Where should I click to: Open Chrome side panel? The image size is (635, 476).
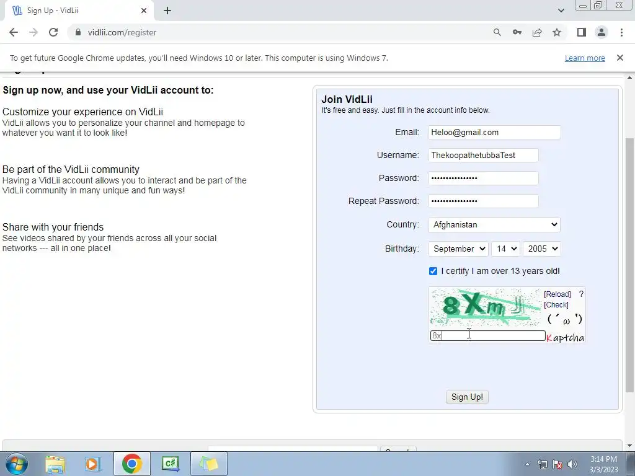point(582,32)
